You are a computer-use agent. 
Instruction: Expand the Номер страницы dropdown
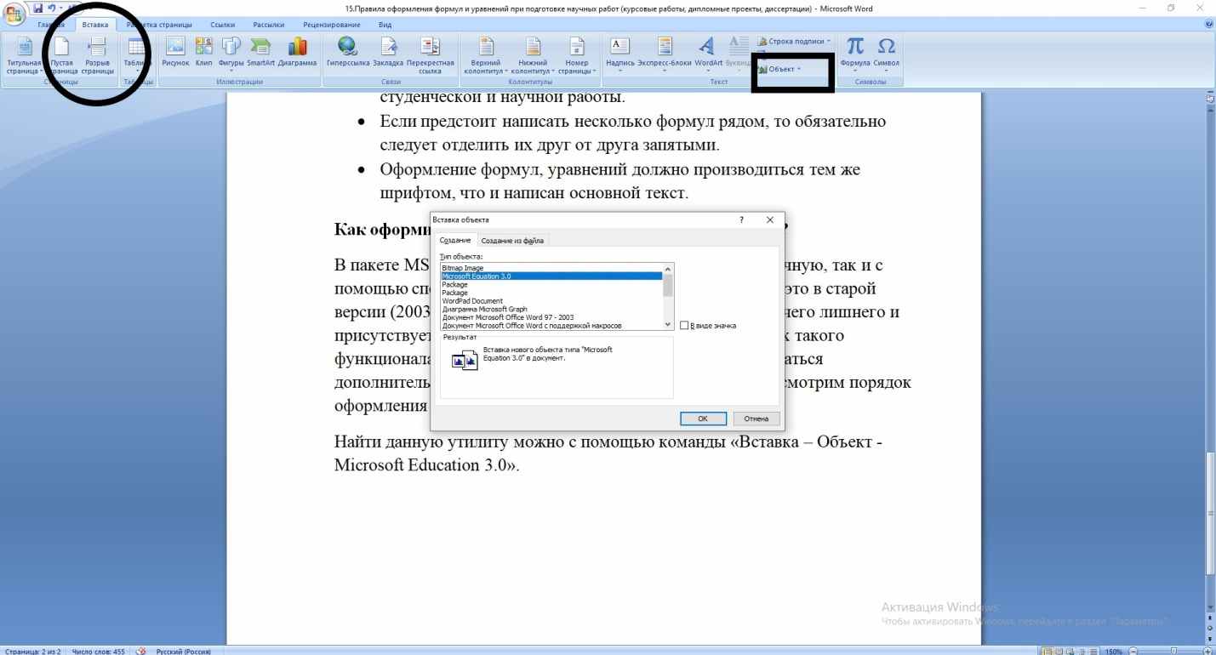click(x=576, y=56)
